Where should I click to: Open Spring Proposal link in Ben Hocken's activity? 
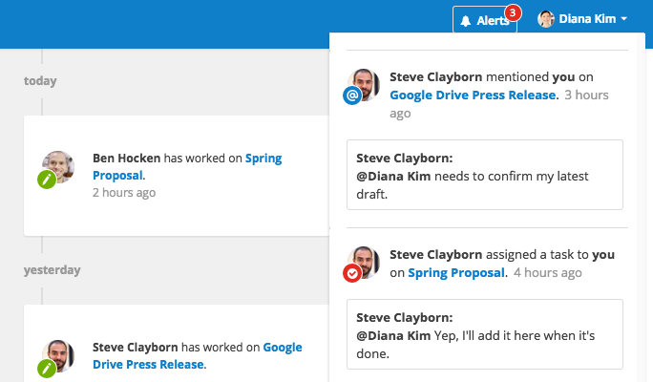187,166
